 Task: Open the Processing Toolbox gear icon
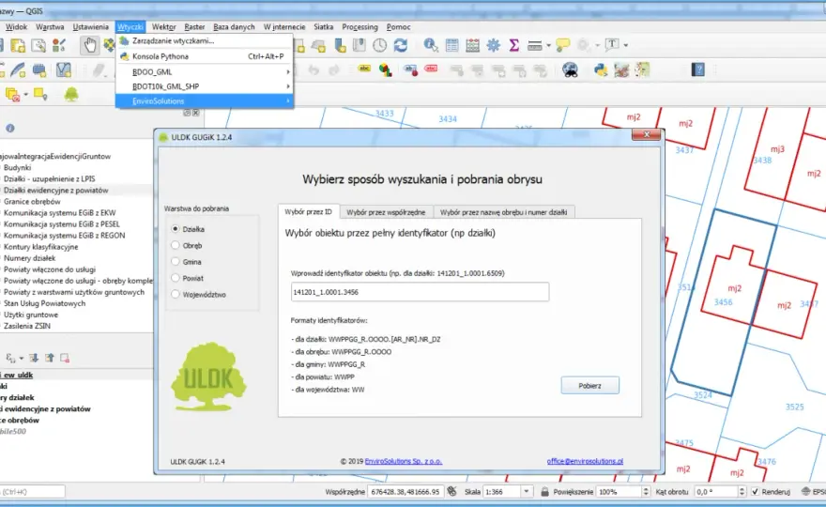(x=493, y=45)
